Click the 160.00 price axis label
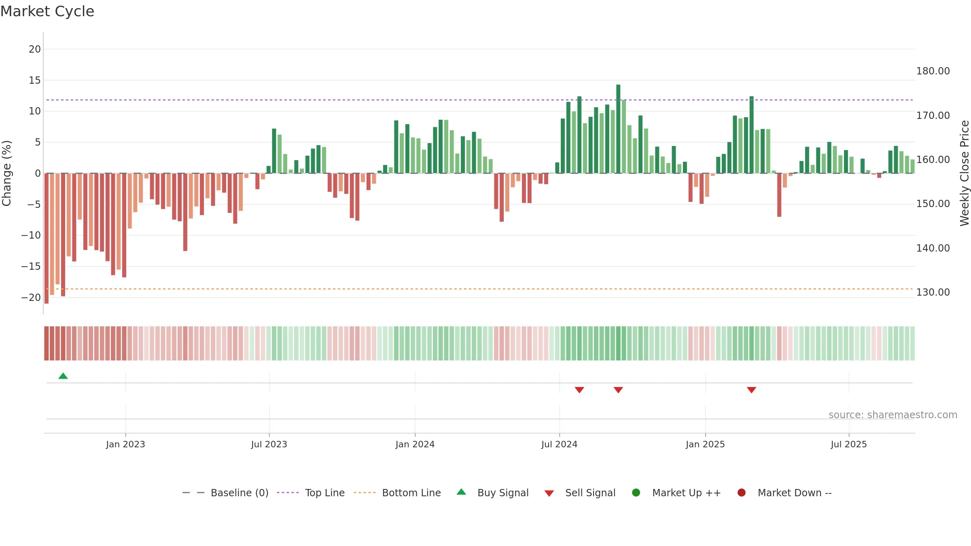This screenshot has width=971, height=546. click(x=933, y=160)
